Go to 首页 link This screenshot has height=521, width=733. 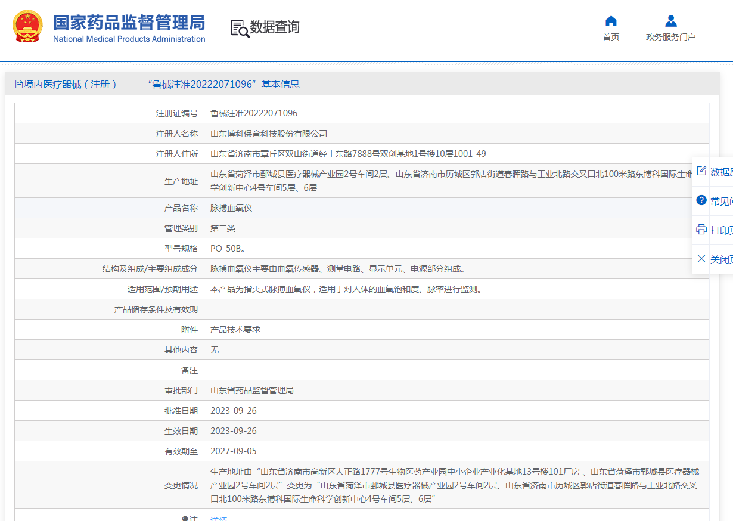(611, 37)
